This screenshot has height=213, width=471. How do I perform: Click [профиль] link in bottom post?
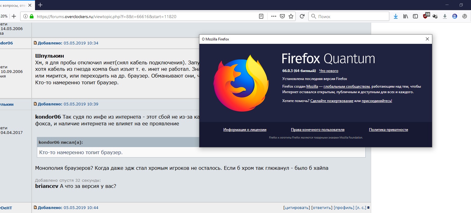tap(344, 208)
